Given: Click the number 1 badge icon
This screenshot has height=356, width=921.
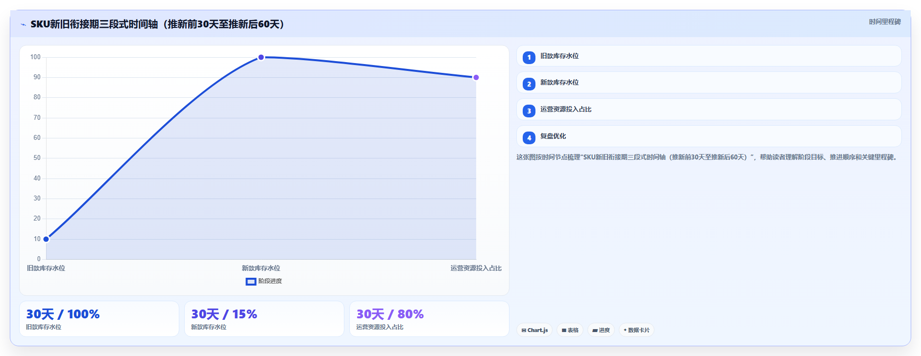Looking at the screenshot, I should coord(529,58).
